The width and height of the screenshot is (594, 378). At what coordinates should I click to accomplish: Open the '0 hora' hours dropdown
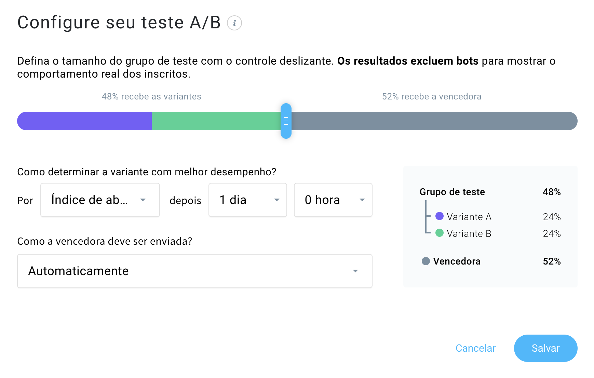click(333, 200)
